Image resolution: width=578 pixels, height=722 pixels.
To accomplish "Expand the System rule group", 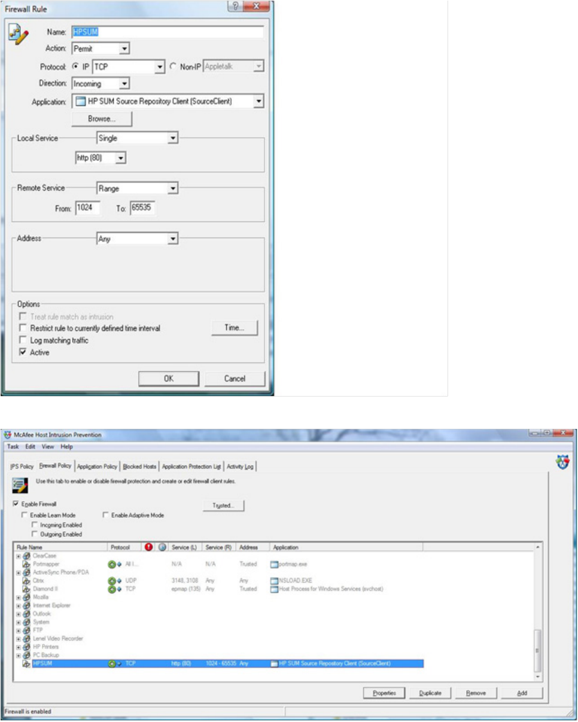I will pos(18,622).
